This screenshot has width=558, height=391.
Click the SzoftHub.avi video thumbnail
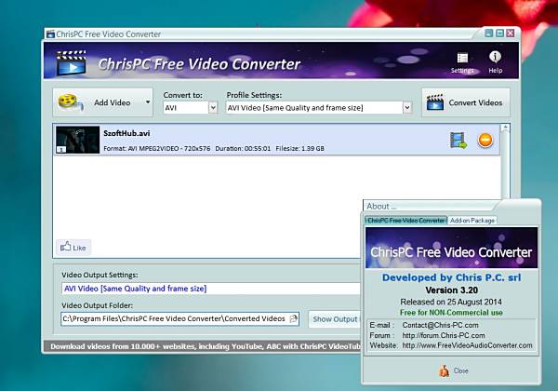click(x=77, y=140)
